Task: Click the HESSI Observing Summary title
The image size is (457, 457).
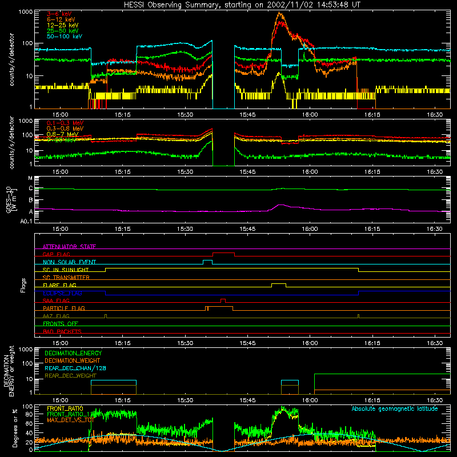Action: [x=242, y=5]
